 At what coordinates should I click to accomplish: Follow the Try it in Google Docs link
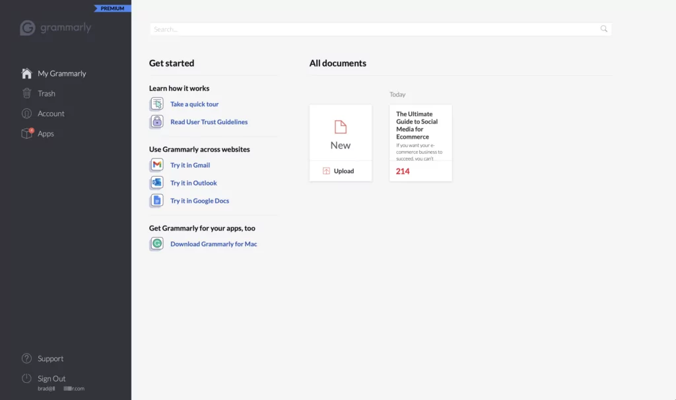tap(199, 201)
